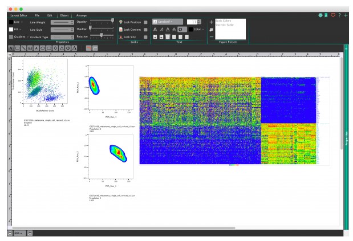
Task: Click the text outline button
Action: pos(182,30)
